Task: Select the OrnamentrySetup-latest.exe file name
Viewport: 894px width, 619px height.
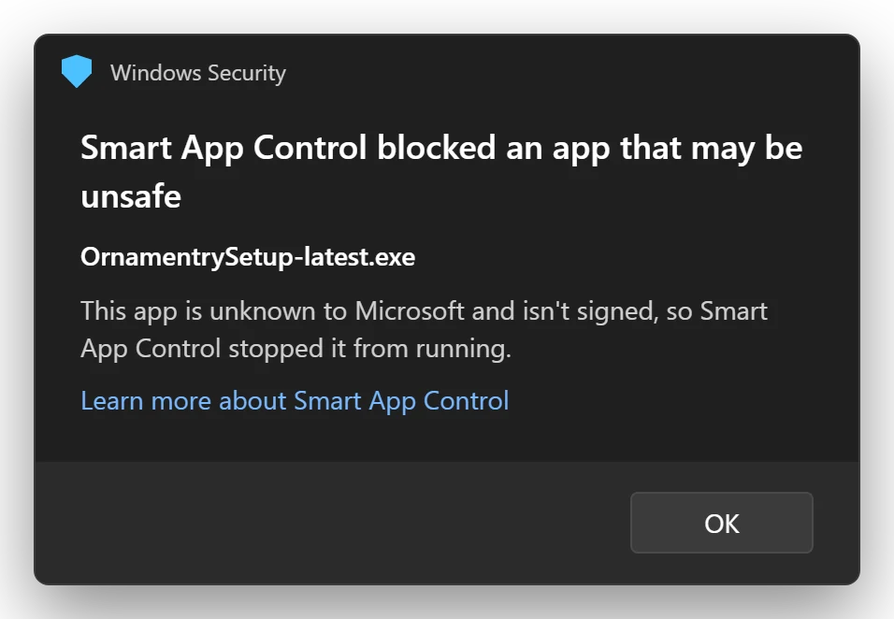Action: (248, 257)
